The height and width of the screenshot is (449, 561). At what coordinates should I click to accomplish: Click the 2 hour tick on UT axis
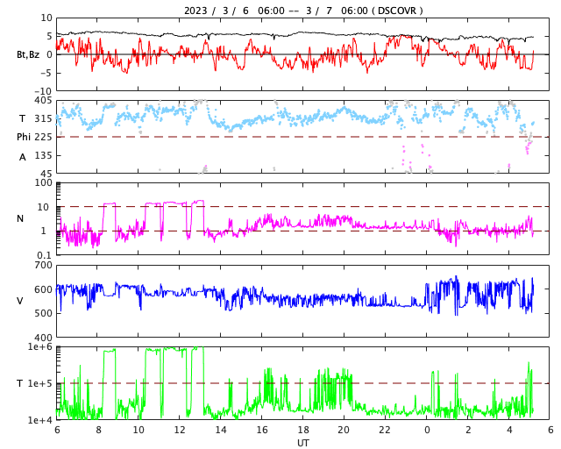tap(468, 430)
